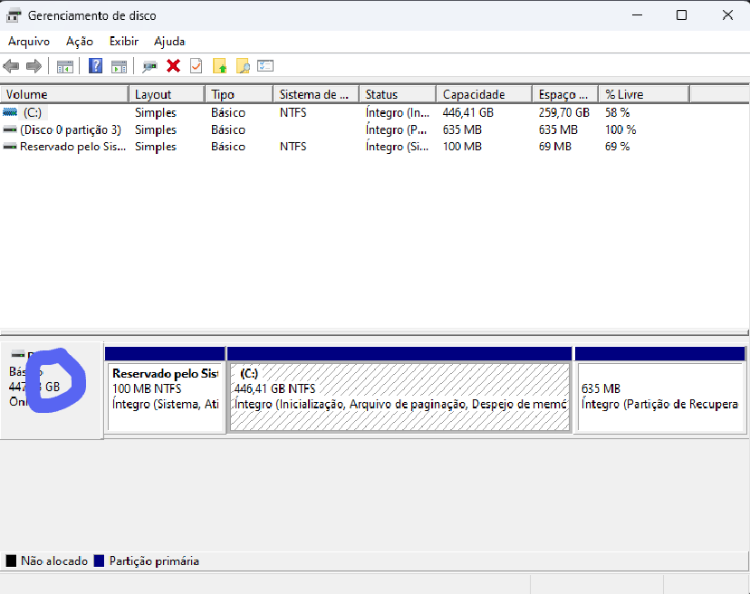Screen dimensions: 750x594
Task: Click the 69 % free cell
Action: (617, 147)
